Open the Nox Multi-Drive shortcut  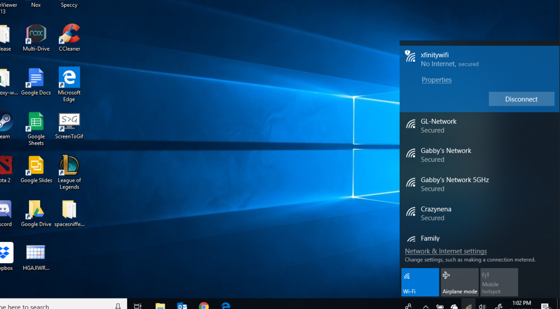point(36,38)
